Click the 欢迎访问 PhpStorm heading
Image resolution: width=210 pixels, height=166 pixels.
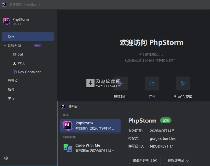tap(152, 42)
